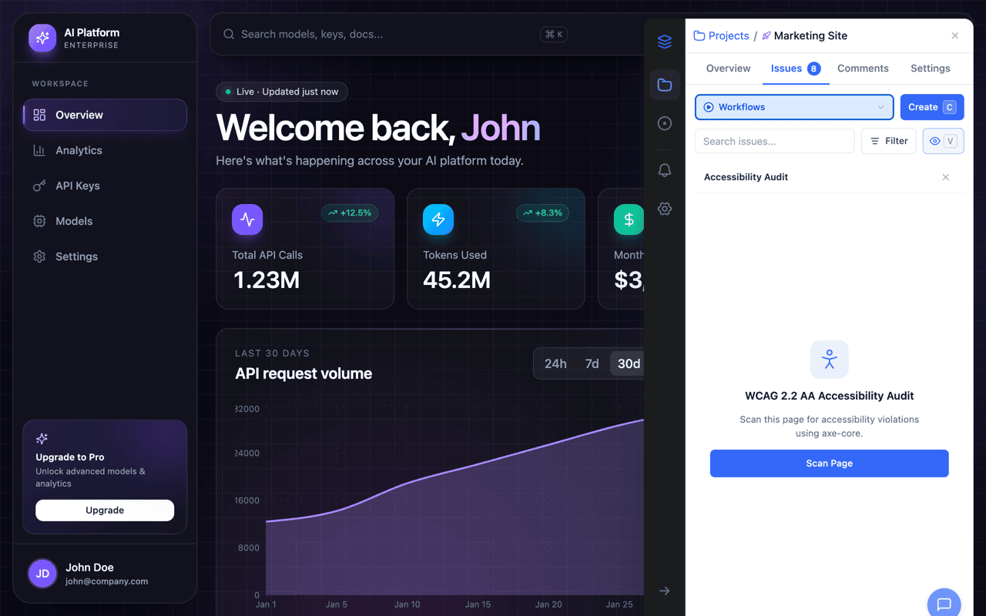
Task: Click the +8.3% trend badge
Action: coord(542,213)
